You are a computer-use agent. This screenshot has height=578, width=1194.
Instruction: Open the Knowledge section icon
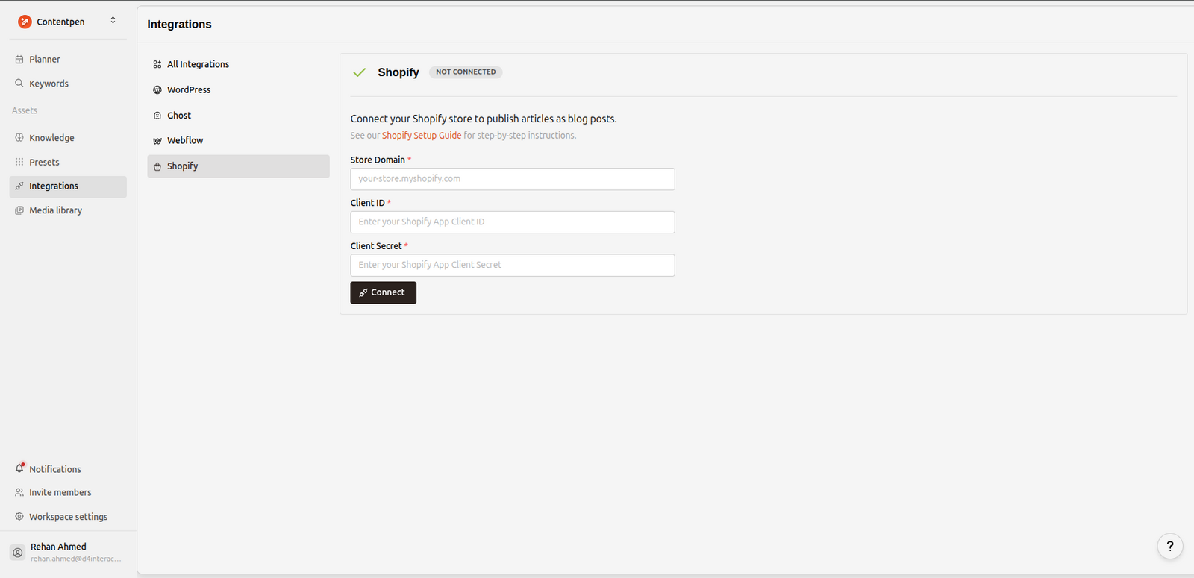coord(19,138)
